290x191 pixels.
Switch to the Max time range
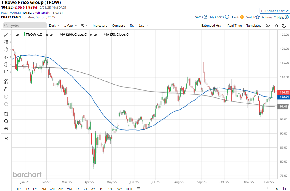point(129,189)
